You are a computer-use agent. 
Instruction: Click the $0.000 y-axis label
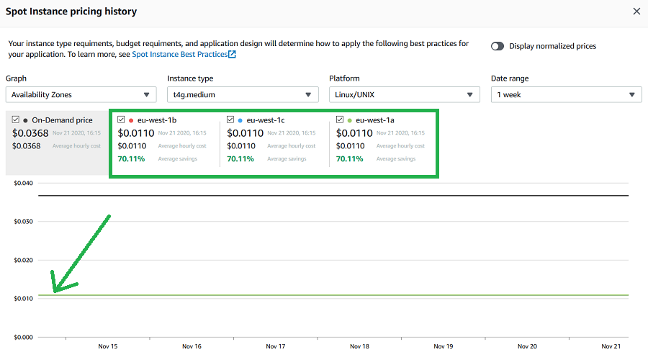tap(24, 337)
